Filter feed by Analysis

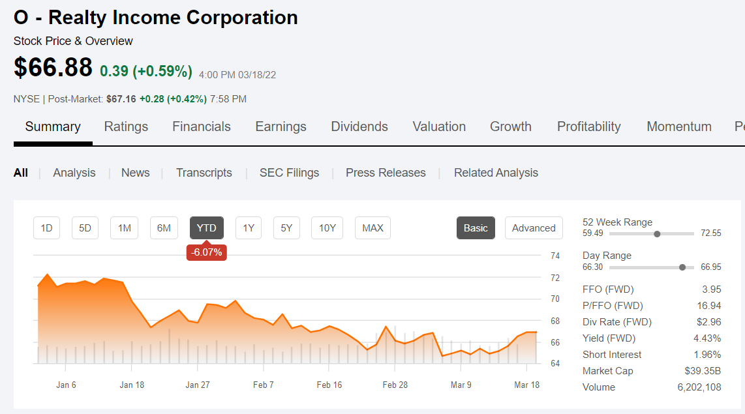click(x=74, y=173)
